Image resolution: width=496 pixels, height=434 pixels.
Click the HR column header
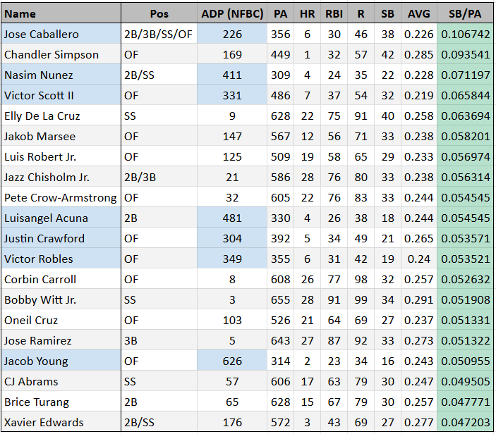pos(308,13)
